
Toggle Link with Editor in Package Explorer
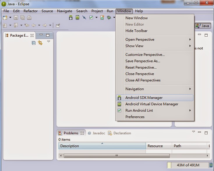(40, 43)
